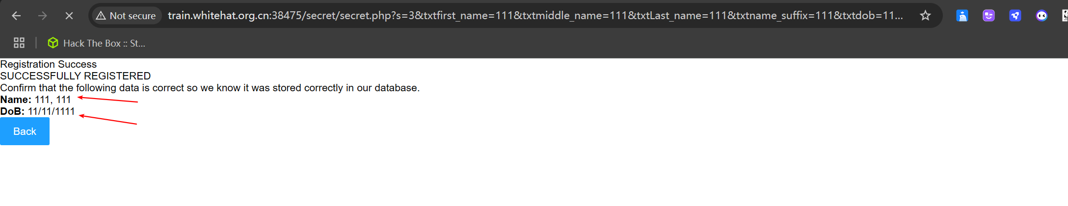The height and width of the screenshot is (206, 1068).
Task: Focus the address bar URL text
Action: pyautogui.click(x=535, y=16)
